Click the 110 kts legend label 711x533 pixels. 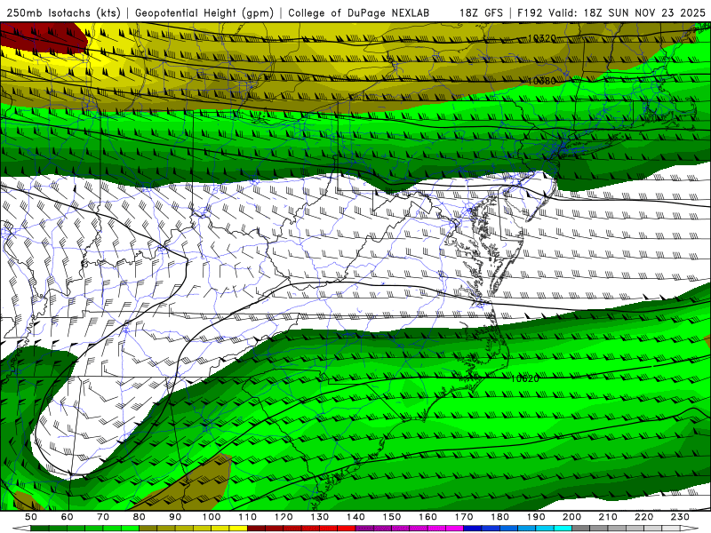point(248,517)
